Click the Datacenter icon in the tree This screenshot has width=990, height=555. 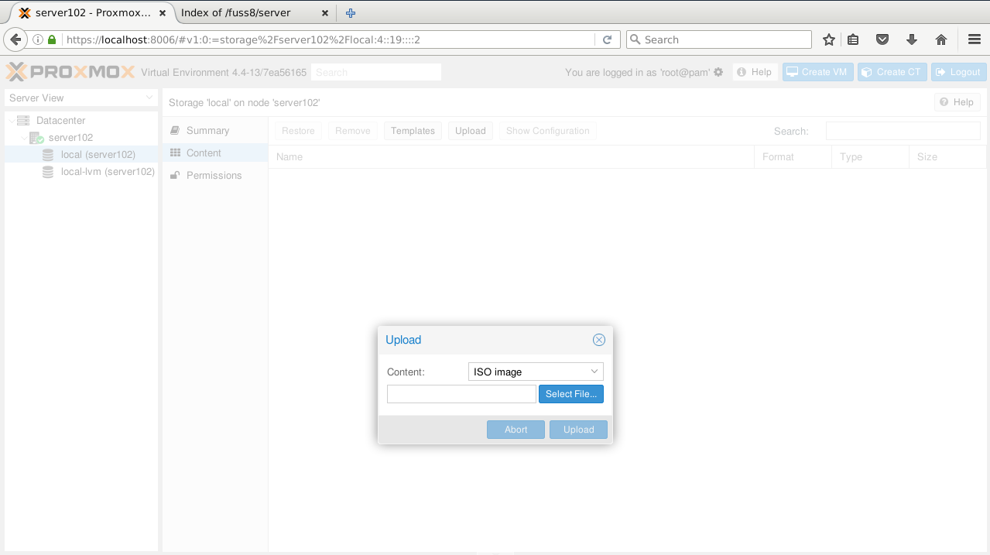pos(23,120)
